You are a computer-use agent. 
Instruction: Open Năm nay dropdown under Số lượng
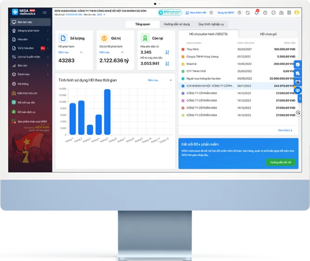click(x=70, y=52)
